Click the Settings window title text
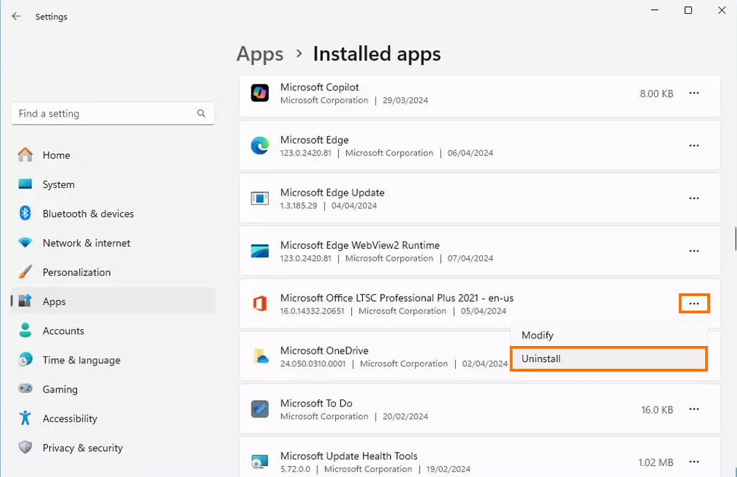The height and width of the screenshot is (477, 737). coord(51,17)
